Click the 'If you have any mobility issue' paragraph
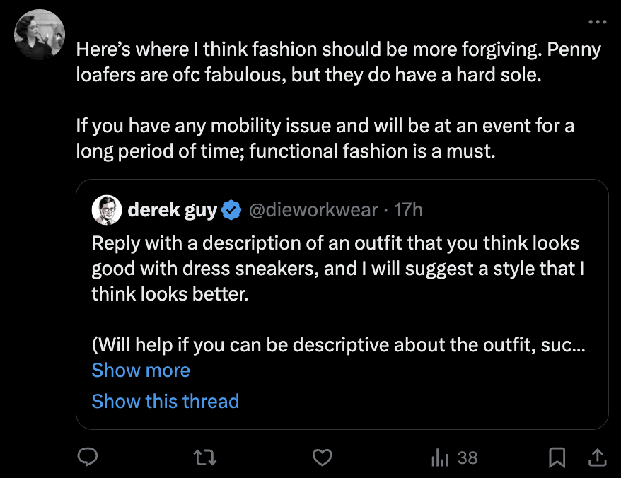621x478 pixels. pyautogui.click(x=325, y=139)
